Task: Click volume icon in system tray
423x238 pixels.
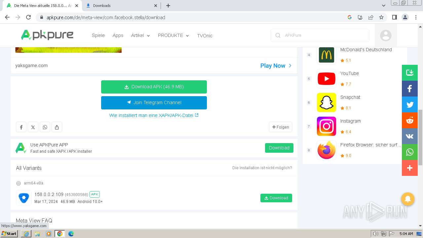Action: 376,234
